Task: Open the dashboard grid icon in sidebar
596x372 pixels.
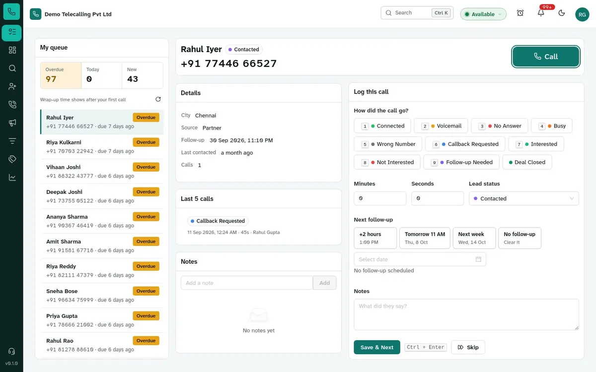Action: tap(12, 50)
